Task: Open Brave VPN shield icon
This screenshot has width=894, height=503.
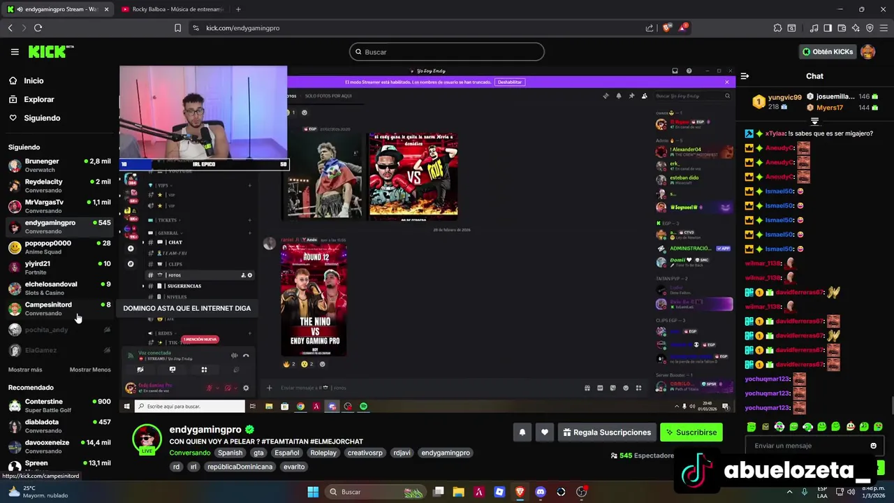Action: pyautogui.click(x=870, y=28)
